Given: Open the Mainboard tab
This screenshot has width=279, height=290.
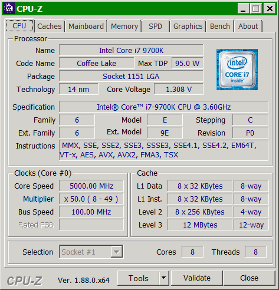Looking at the screenshot, I should pos(86,26).
